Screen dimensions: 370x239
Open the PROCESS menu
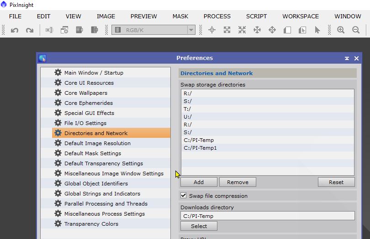pos(217,16)
